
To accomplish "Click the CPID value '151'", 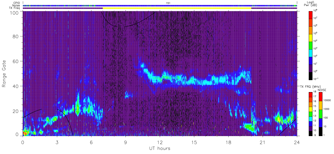I will (x=168, y=3).
